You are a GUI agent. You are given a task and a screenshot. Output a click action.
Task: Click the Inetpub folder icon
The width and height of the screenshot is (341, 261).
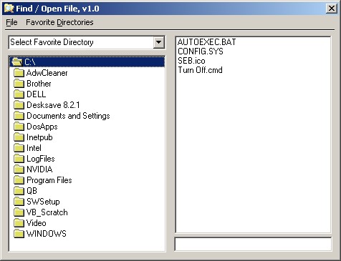pyautogui.click(x=19, y=137)
